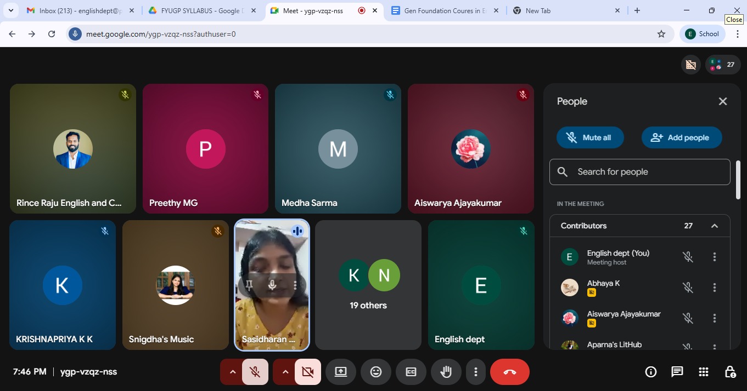Screen dimensions: 747x391
Task: Click the raise hand icon
Action: click(446, 372)
